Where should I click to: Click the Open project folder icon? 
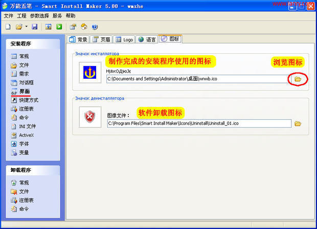(19, 27)
